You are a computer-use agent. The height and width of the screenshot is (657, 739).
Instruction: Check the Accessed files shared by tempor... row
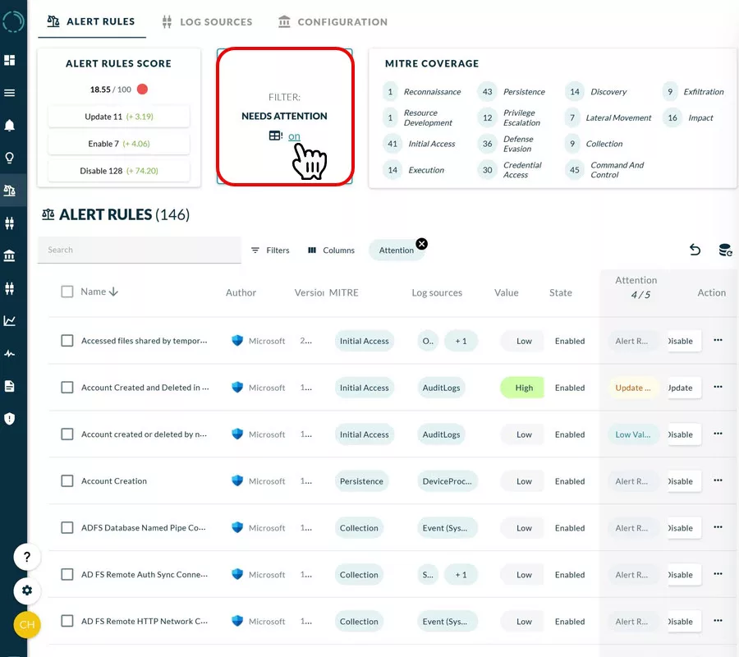[67, 341]
